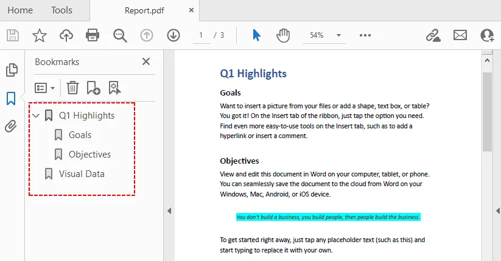The height and width of the screenshot is (261, 501).
Task: Jump to the Objectives bookmark
Action: [89, 155]
